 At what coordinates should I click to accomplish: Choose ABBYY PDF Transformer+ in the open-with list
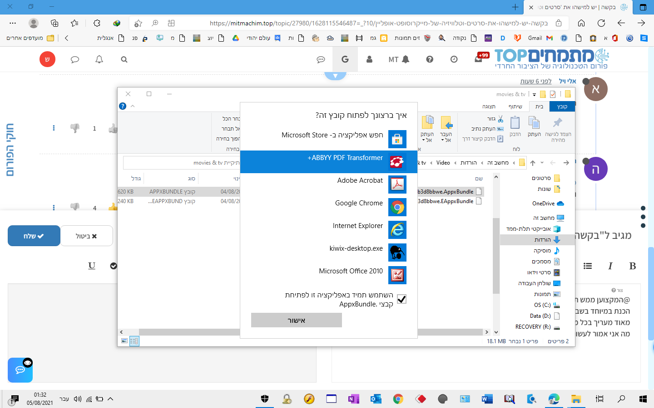(329, 162)
